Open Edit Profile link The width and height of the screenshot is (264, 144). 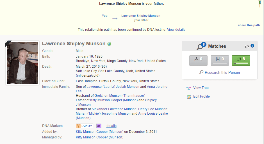pyautogui.click(x=201, y=96)
